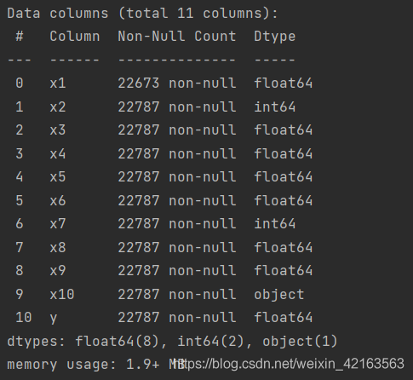This screenshot has width=413, height=380.
Task: Click the x1 column name
Action: [58, 83]
